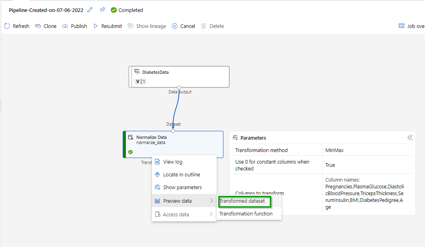Select the DiabetesData dataset node

(179, 76)
